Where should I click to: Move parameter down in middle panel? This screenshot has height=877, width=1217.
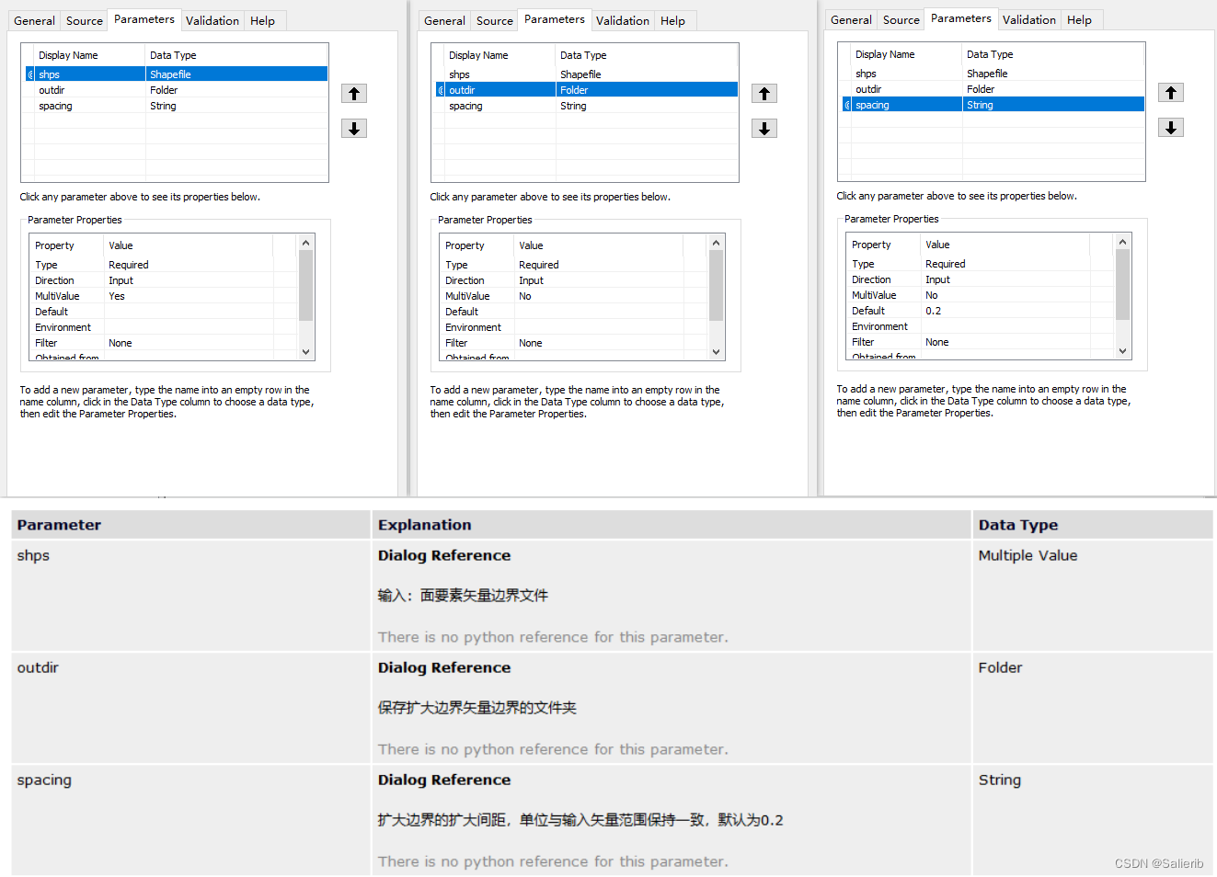point(764,129)
